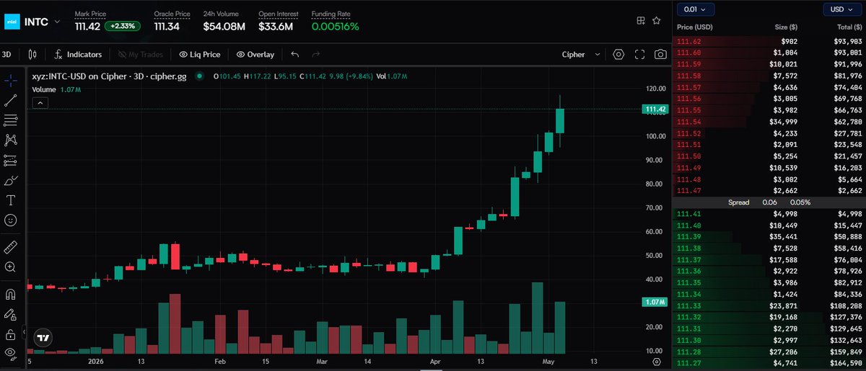Change the 3D chart interval

(x=6, y=54)
